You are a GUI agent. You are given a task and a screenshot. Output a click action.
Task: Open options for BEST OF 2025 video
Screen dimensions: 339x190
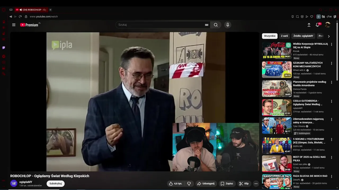[331, 157]
